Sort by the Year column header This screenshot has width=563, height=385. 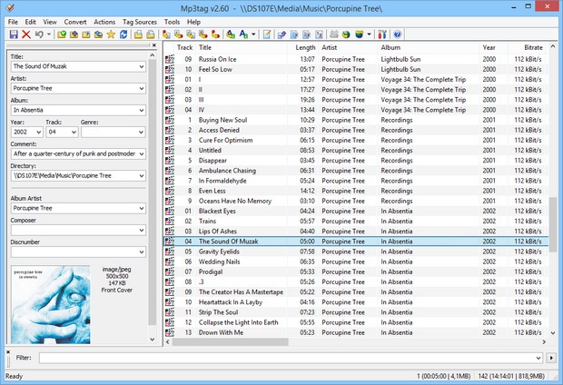(x=494, y=47)
